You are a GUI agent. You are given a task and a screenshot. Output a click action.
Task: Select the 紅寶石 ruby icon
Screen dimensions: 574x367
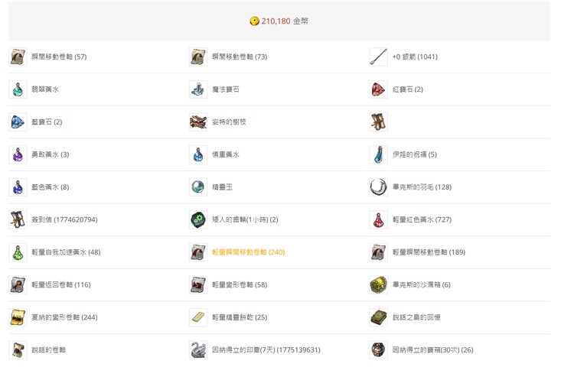(378, 89)
